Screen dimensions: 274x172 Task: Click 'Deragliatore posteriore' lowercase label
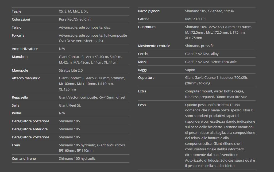coord(30,121)
